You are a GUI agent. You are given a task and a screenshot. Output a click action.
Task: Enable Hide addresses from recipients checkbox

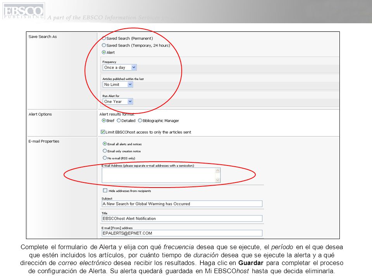105,190
